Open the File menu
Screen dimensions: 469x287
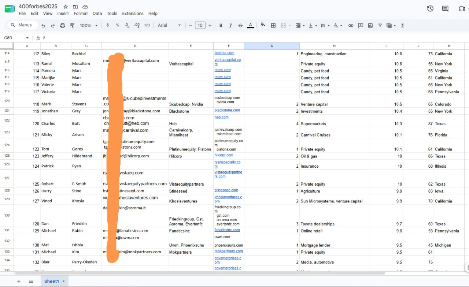[22, 14]
